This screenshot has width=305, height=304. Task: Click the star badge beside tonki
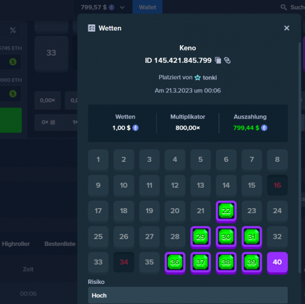click(198, 78)
